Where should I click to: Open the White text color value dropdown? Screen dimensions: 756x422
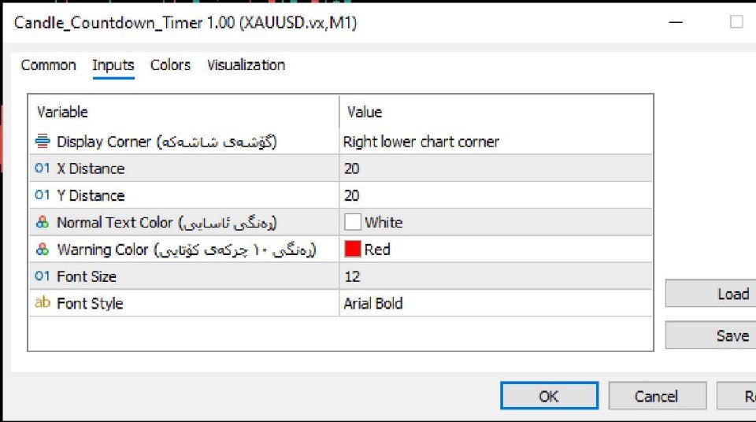coord(495,222)
